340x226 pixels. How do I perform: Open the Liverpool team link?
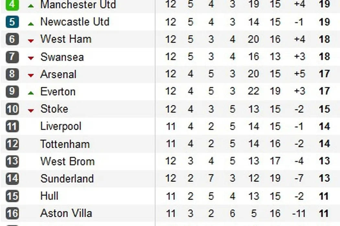(61, 126)
